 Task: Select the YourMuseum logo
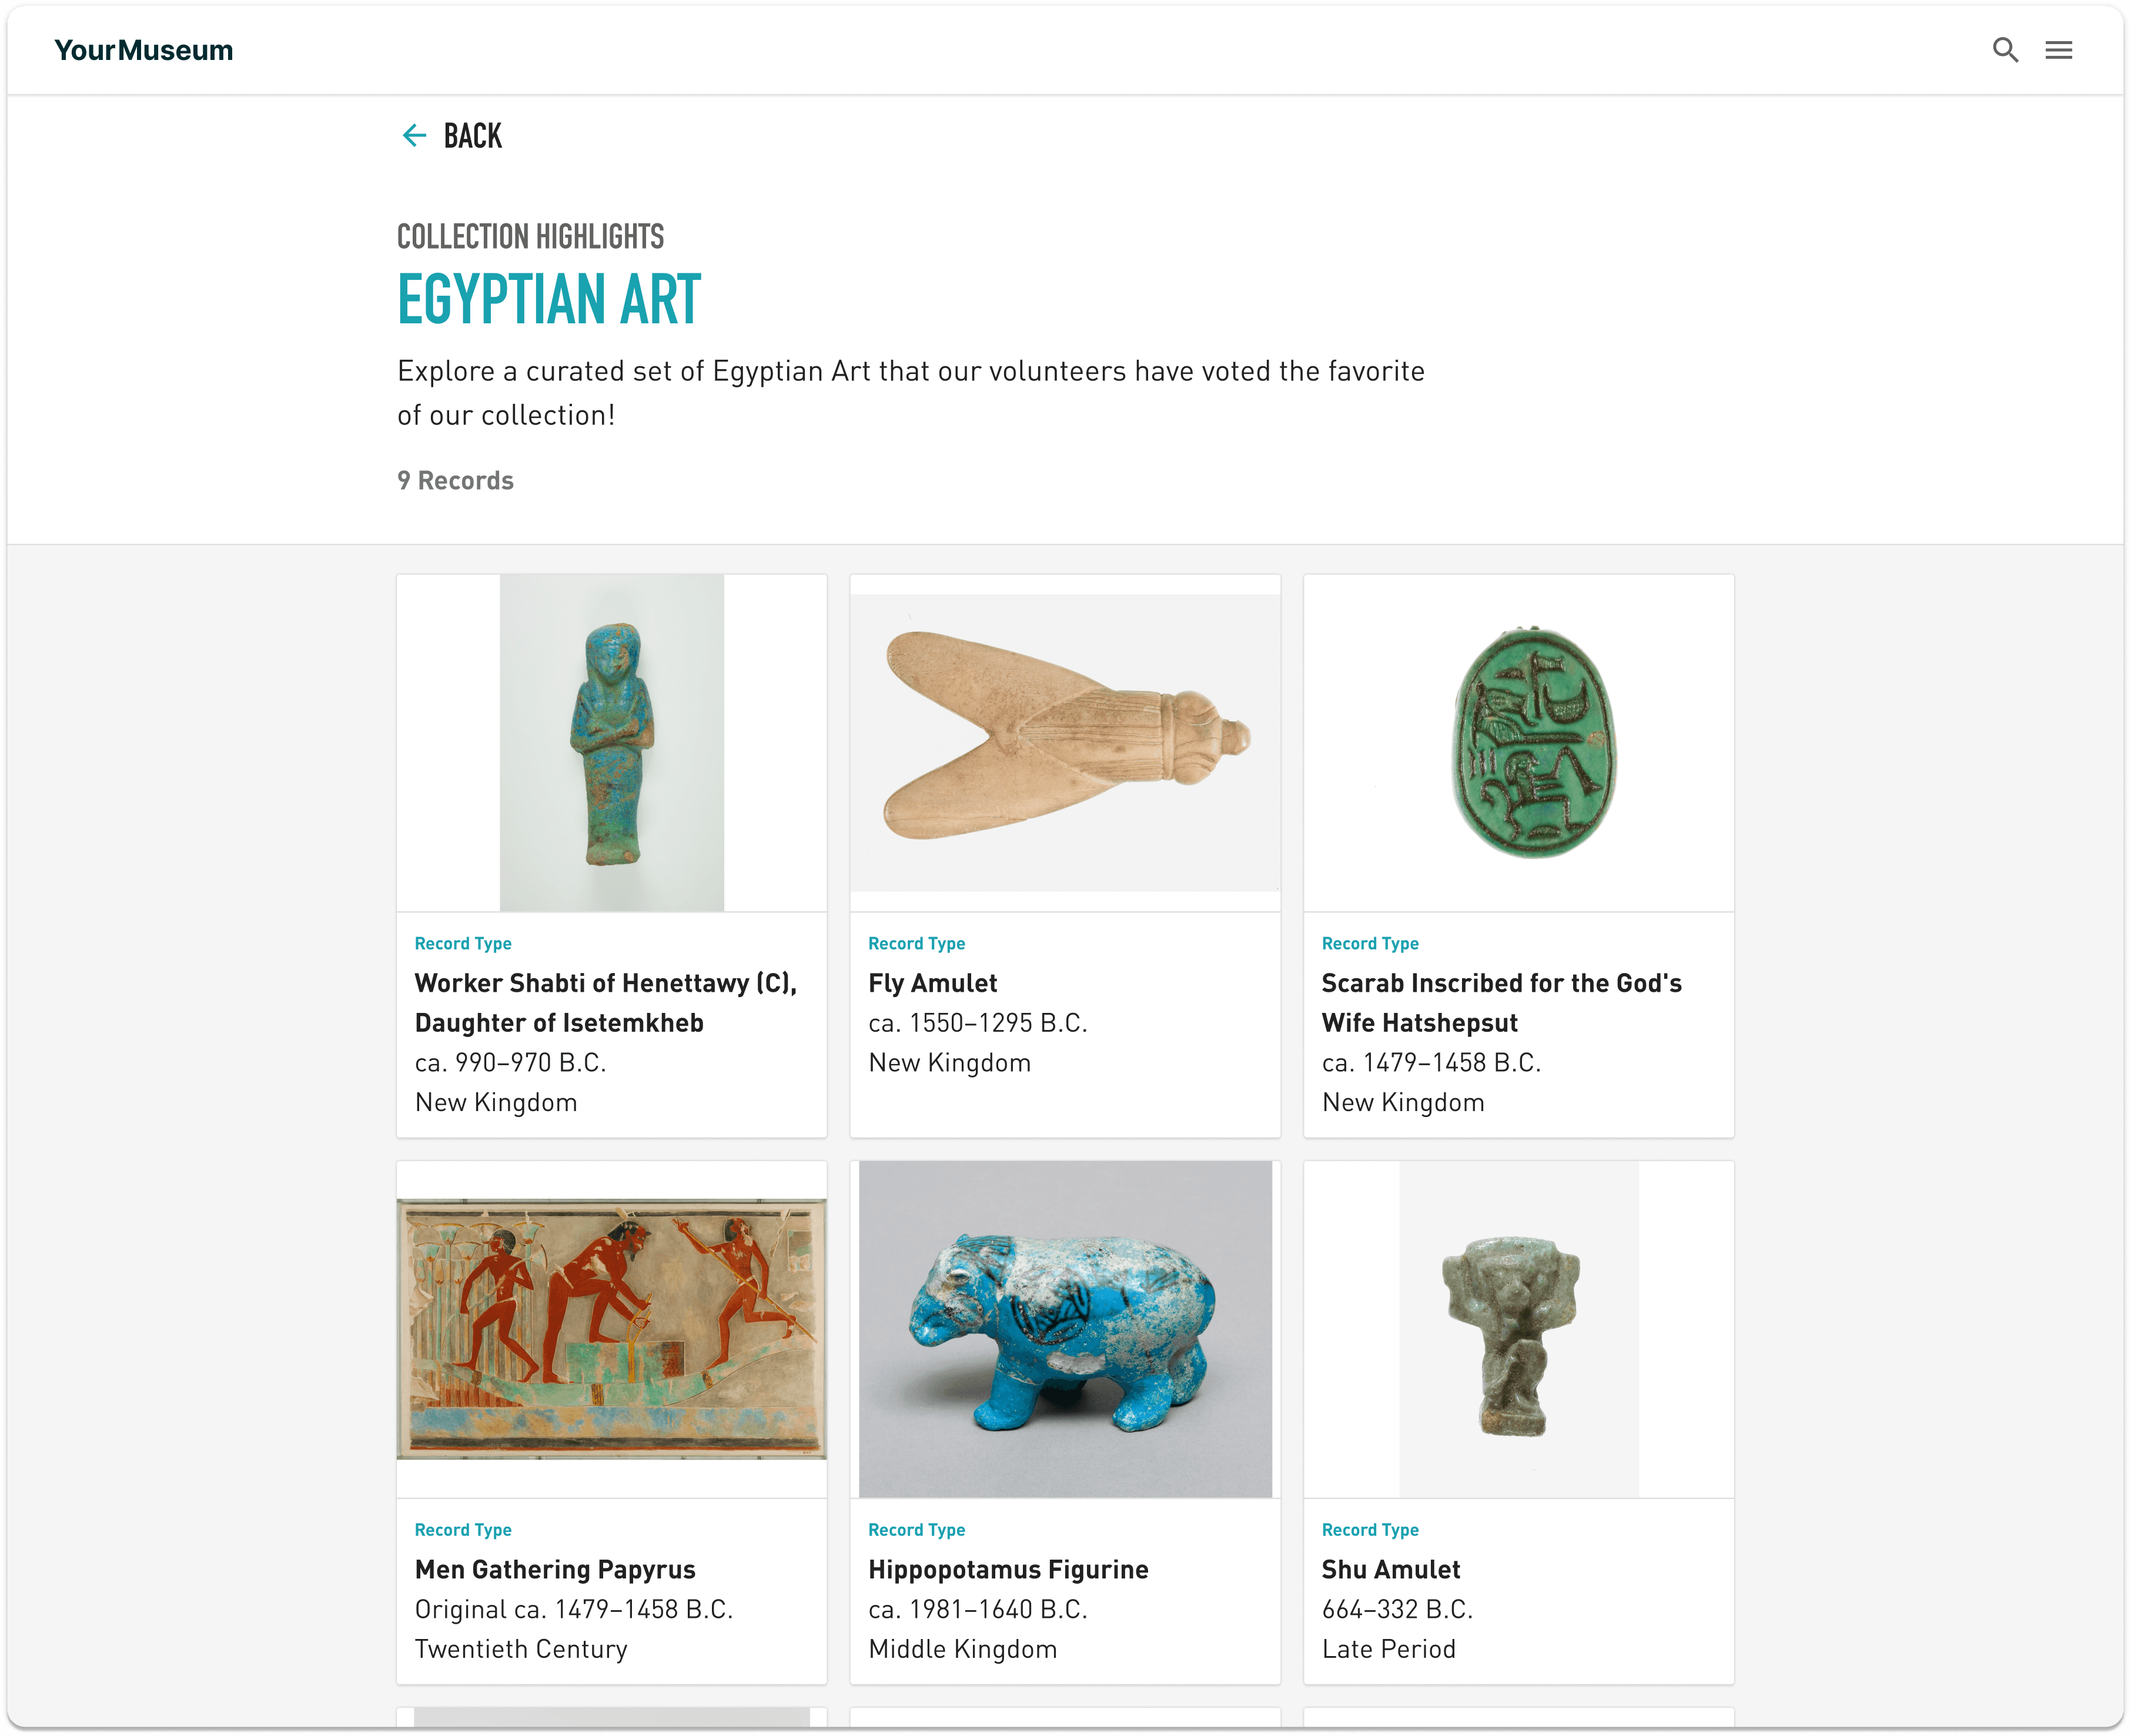145,49
